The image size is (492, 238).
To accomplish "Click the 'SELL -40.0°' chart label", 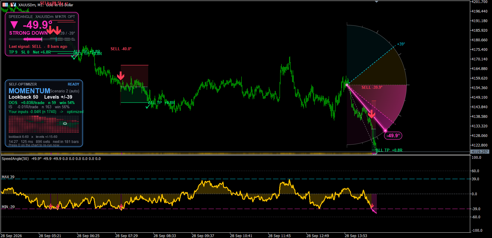I will coord(121,49).
